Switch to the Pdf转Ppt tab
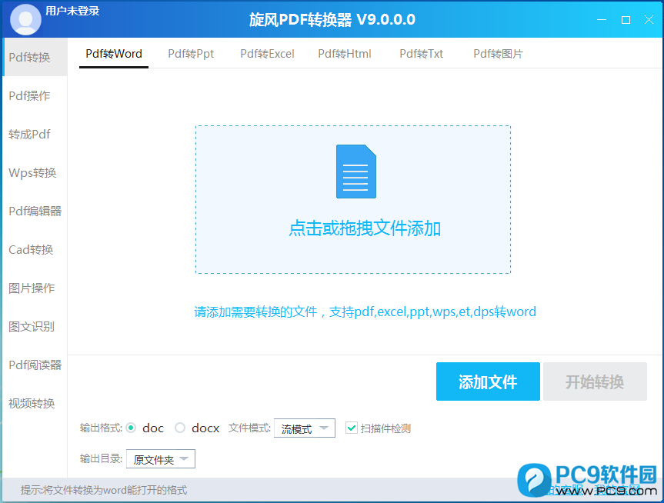The image size is (664, 503). [x=191, y=54]
